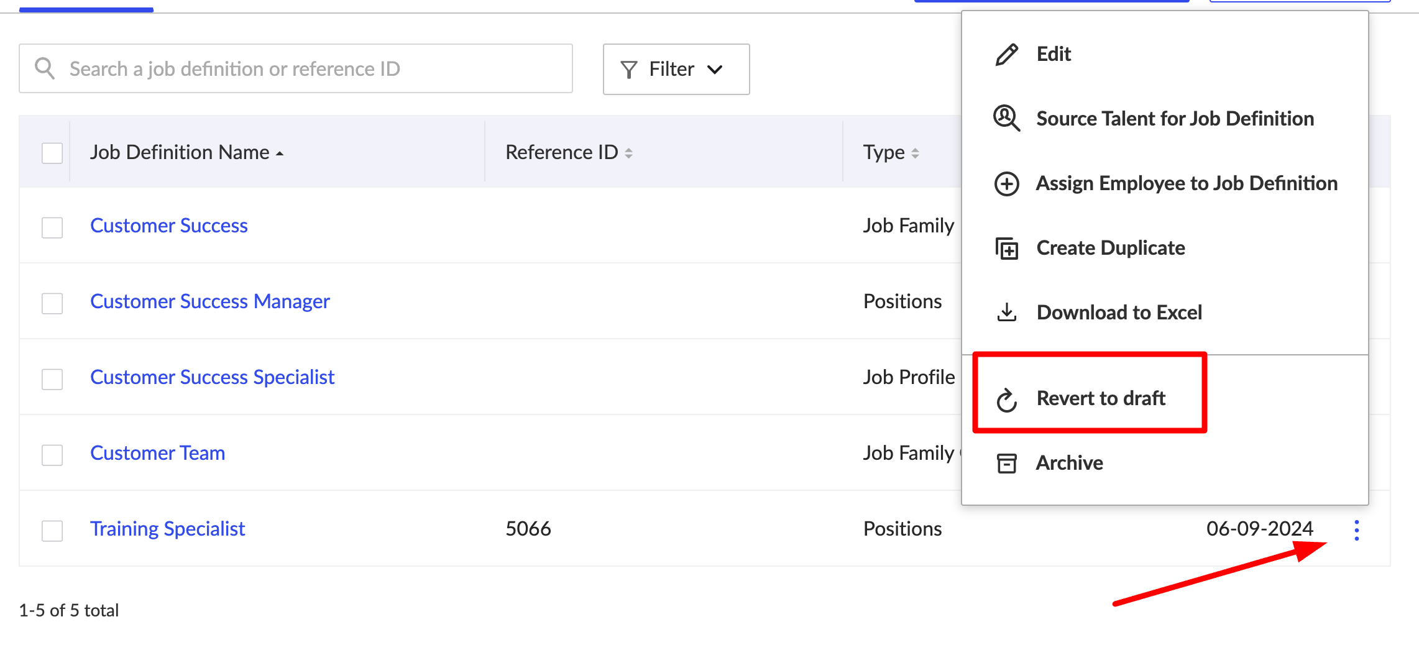The width and height of the screenshot is (1419, 645).
Task: Click the Assign Employee plus-circle icon
Action: (x=1006, y=184)
